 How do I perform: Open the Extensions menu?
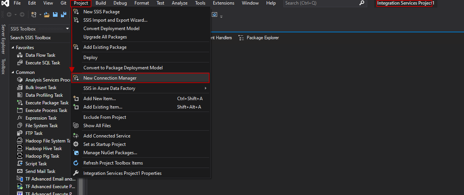[224, 3]
